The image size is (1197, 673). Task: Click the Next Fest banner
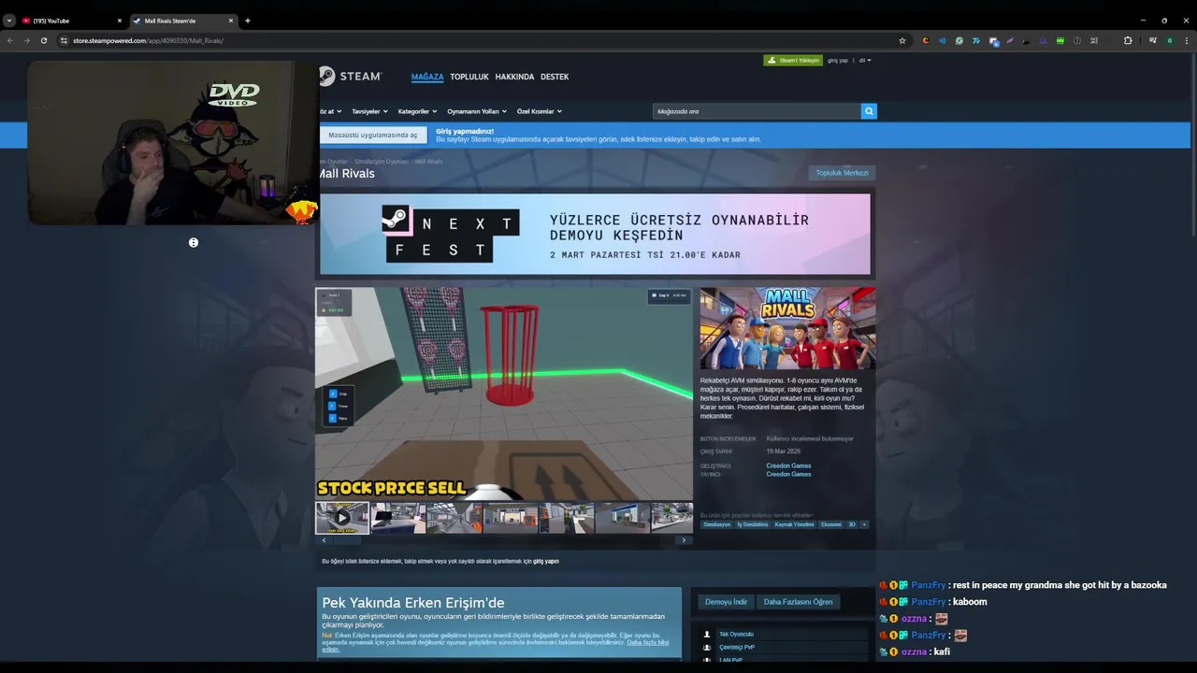click(x=595, y=235)
